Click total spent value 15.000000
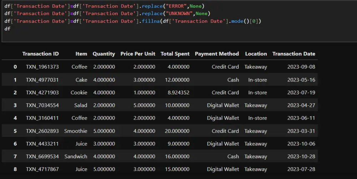Viewport: 357px width, 179px height. point(177,169)
